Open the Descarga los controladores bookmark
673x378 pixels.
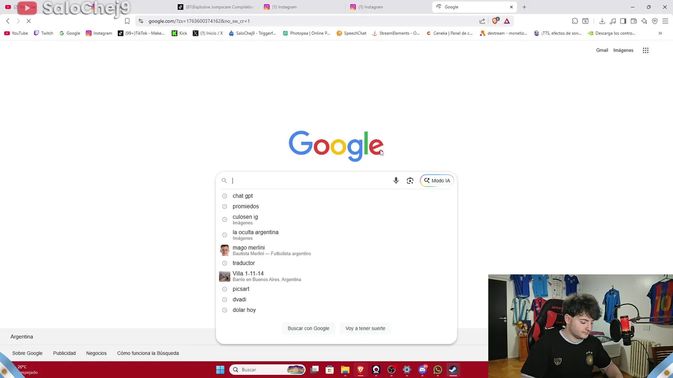pos(612,33)
